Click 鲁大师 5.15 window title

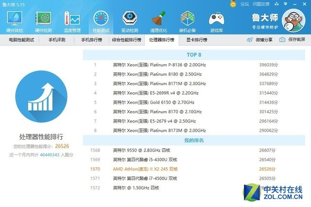14,4
